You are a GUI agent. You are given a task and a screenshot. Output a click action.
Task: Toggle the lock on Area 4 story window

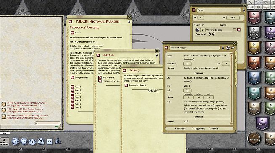[x=157, y=55]
